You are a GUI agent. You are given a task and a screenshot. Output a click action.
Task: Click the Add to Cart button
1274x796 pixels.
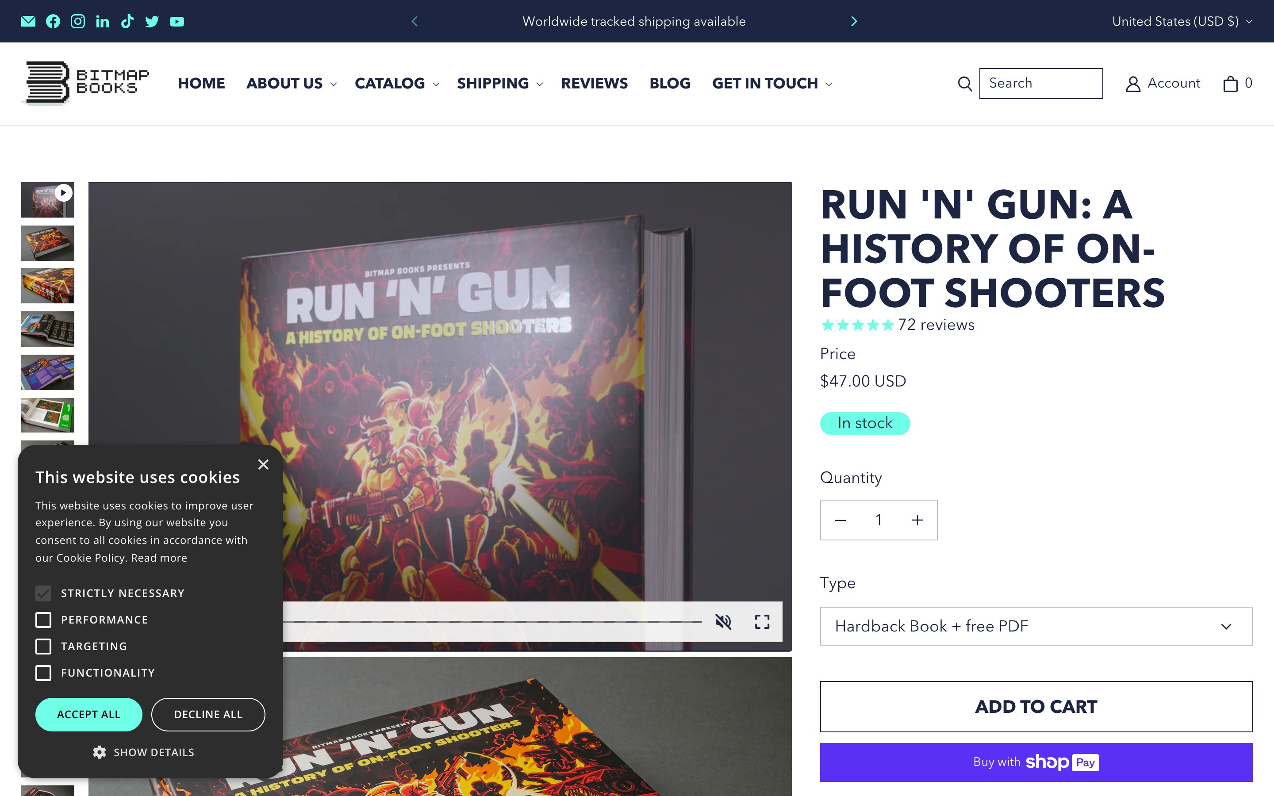(1036, 707)
